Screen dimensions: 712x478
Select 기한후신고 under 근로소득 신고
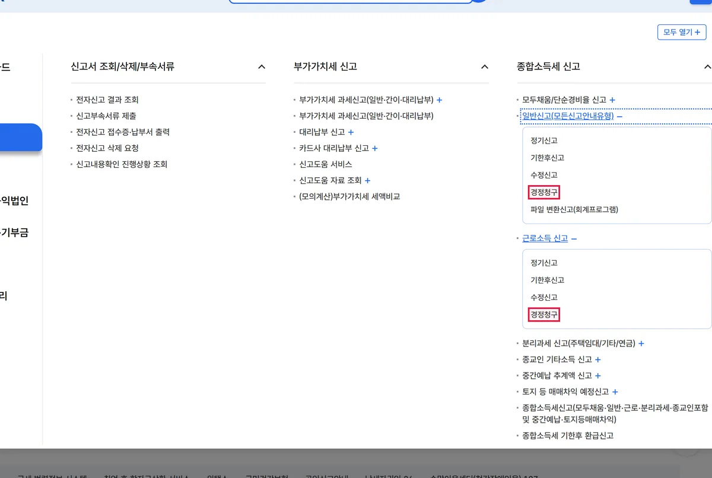pyautogui.click(x=547, y=280)
